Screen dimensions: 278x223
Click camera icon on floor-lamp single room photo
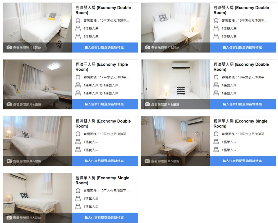(147, 161)
